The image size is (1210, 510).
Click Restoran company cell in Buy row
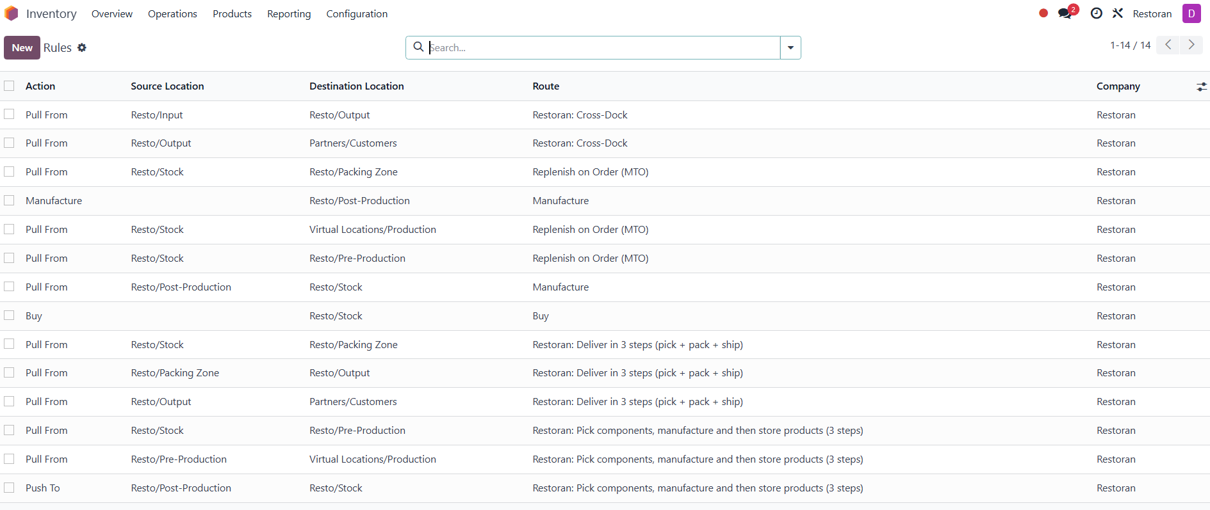pos(1116,315)
